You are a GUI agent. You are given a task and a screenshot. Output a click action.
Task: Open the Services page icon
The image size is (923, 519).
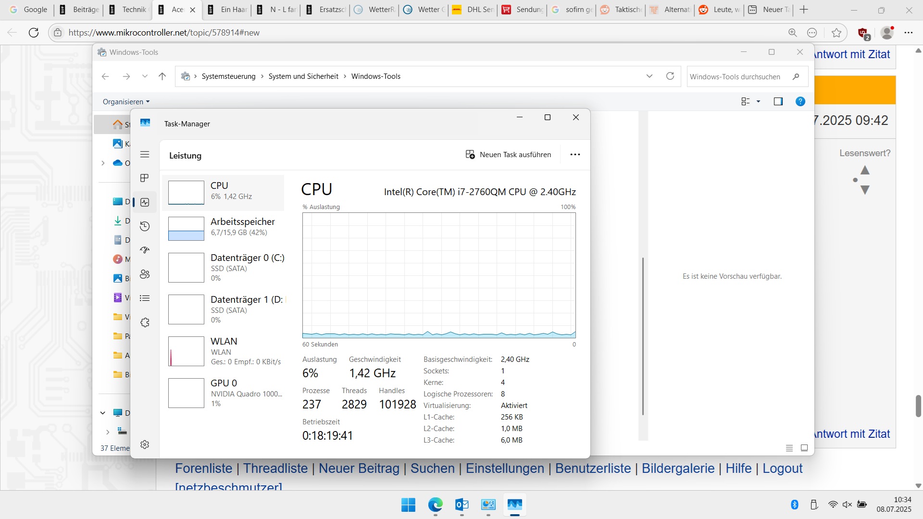(x=145, y=322)
